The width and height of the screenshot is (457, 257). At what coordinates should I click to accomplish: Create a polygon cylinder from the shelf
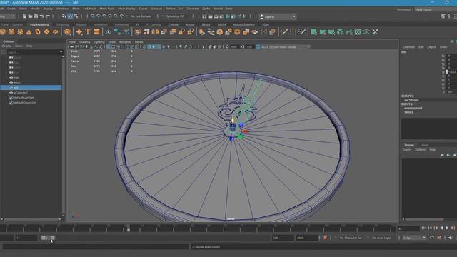(20, 31)
